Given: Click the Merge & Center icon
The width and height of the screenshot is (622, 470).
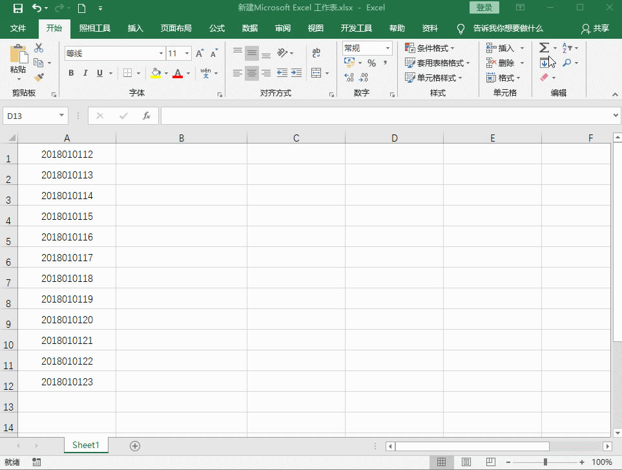Looking at the screenshot, I should (315, 73).
